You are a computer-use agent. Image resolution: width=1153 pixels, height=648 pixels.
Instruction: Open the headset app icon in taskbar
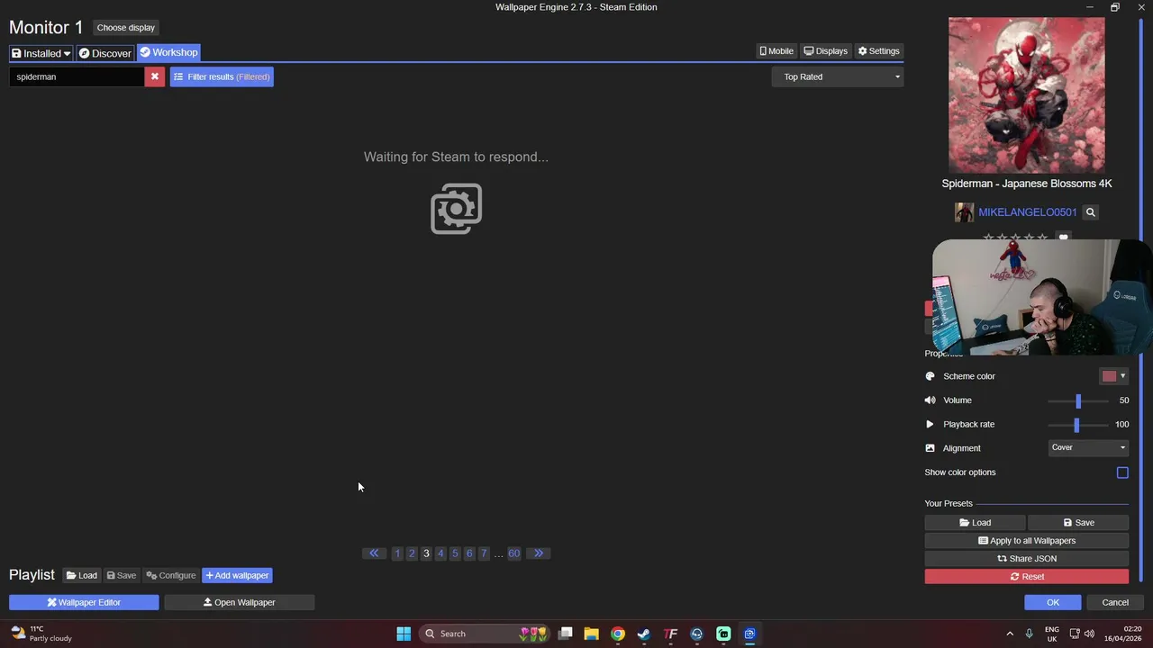coord(696,634)
